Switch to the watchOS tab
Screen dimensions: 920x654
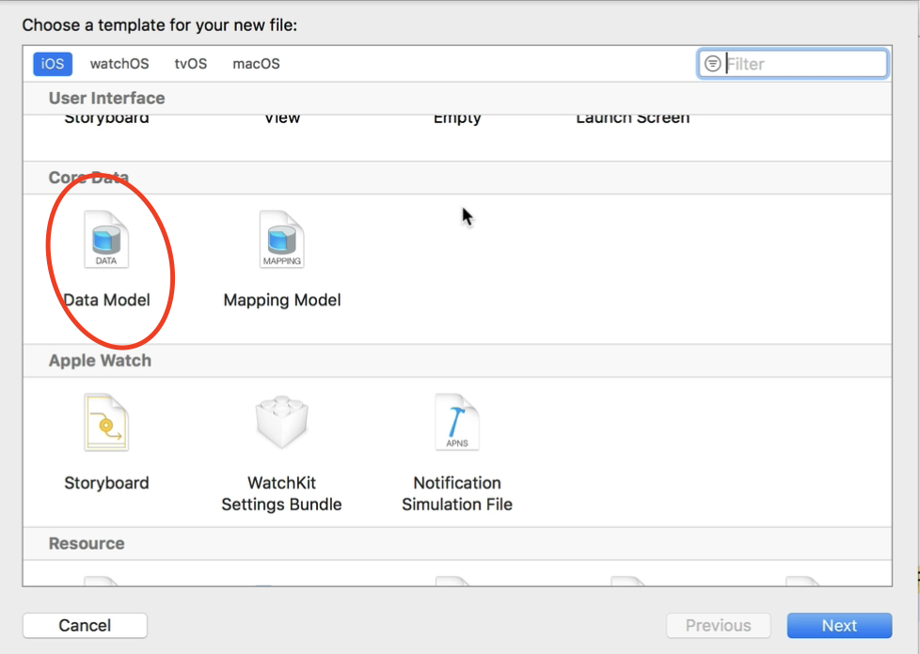[x=119, y=63]
